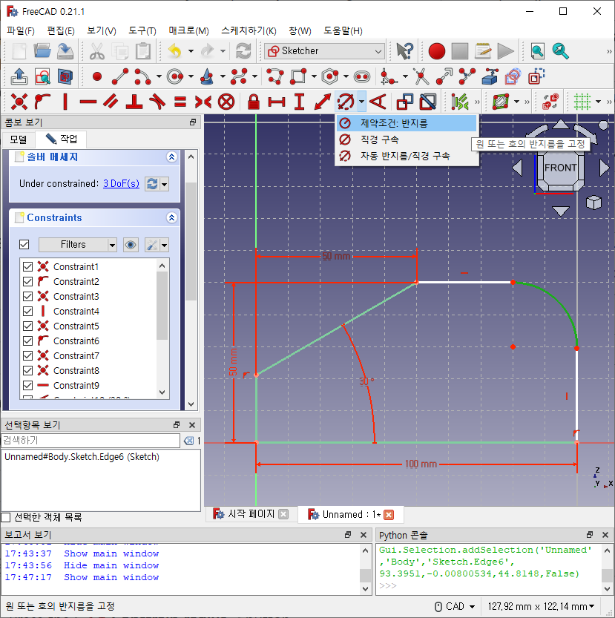
Task: Switch to 시작 페이지 document tab
Action: point(251,514)
